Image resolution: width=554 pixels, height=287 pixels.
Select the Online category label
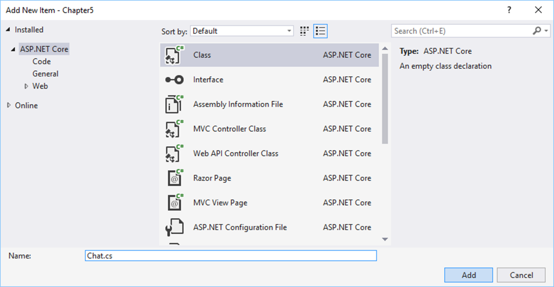[x=26, y=106]
